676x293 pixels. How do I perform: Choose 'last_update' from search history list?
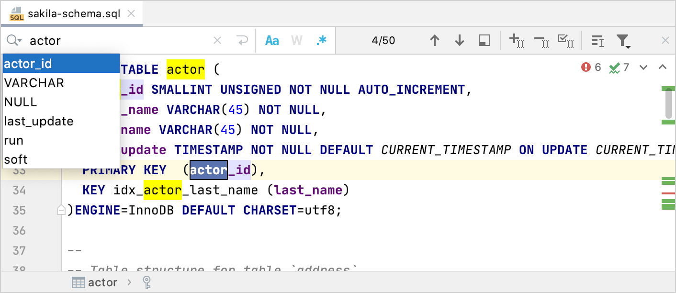coord(61,121)
